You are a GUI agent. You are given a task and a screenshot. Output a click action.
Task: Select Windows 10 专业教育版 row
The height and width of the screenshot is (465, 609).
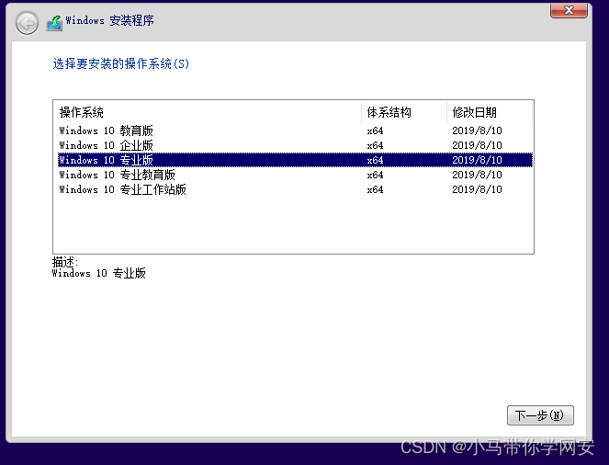coord(295,175)
